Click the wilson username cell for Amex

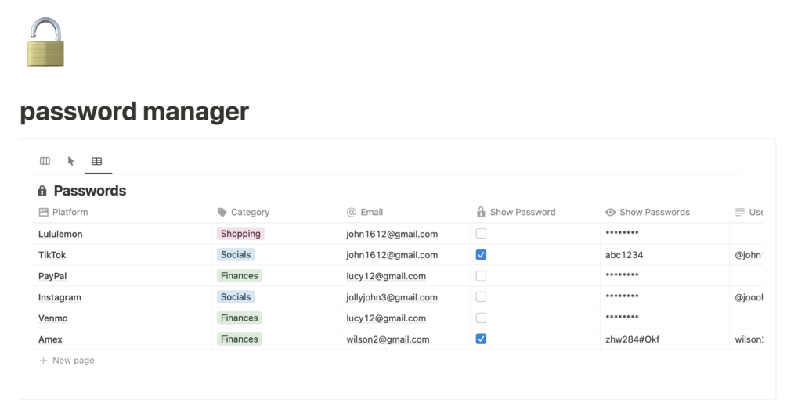(749, 339)
